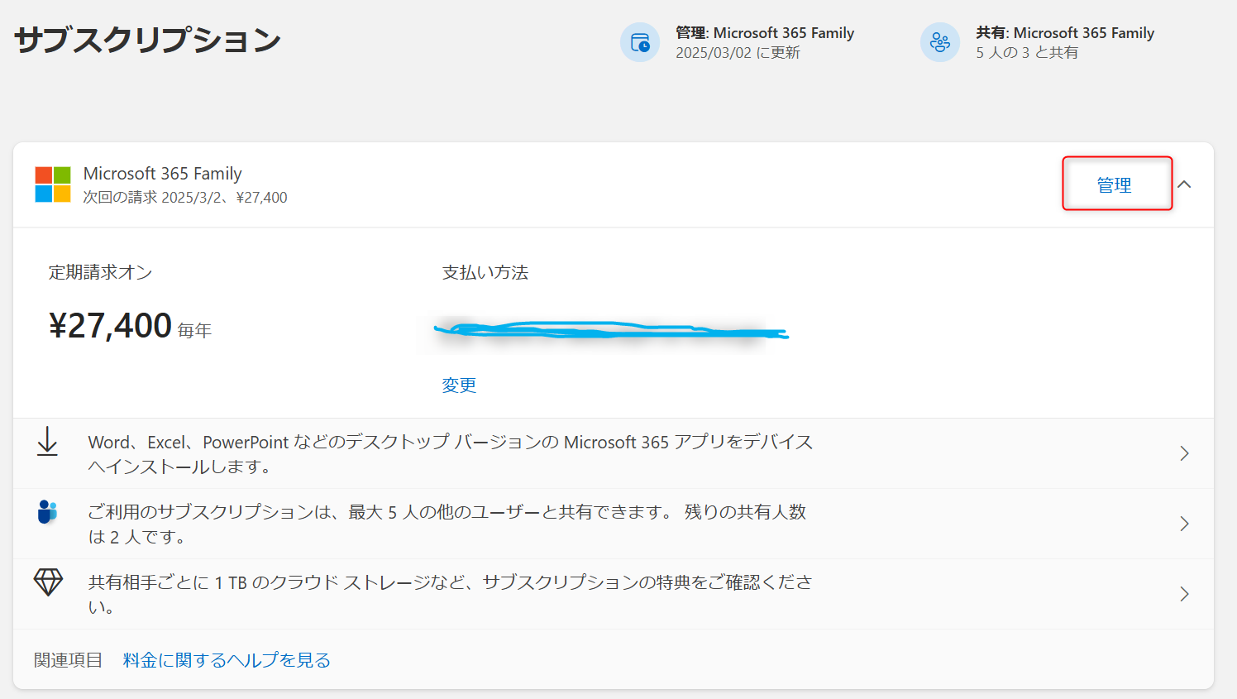Screen dimensions: 1237x699
Task: Collapse the Microsoft 365 Family card
Action: [x=1184, y=184]
